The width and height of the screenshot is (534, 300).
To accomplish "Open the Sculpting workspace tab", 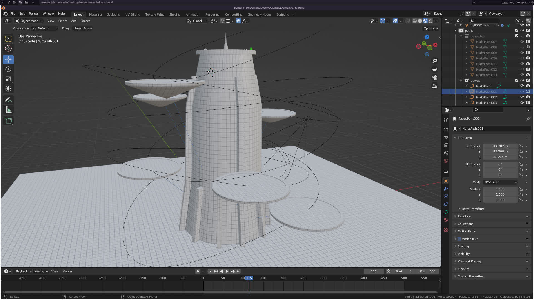I will point(113,14).
